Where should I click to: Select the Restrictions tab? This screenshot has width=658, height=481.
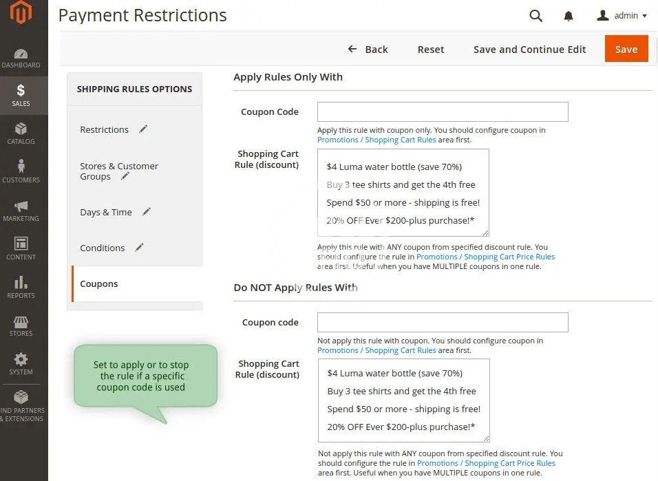coord(105,129)
